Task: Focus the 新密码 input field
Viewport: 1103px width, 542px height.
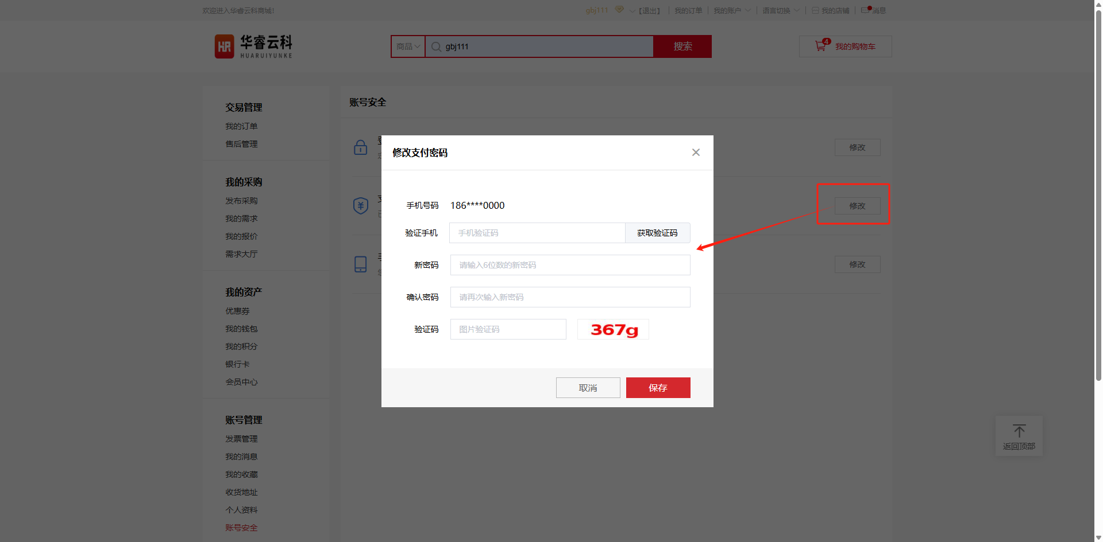Action: (570, 265)
